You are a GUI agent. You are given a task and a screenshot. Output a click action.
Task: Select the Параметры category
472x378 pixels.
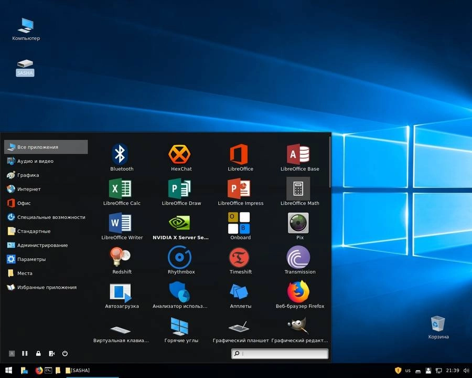[x=46, y=259]
